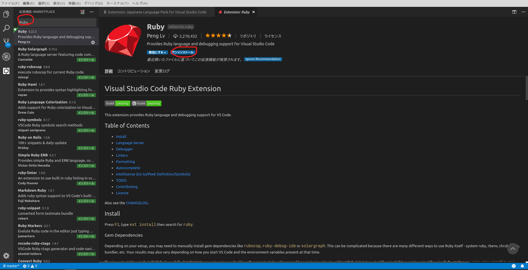Select the コントリビューション tab
528x270 pixels.
point(133,71)
